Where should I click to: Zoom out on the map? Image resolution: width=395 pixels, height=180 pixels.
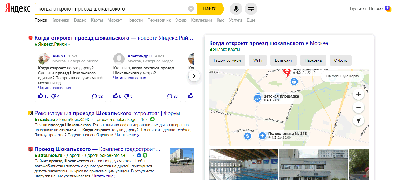coord(358,107)
